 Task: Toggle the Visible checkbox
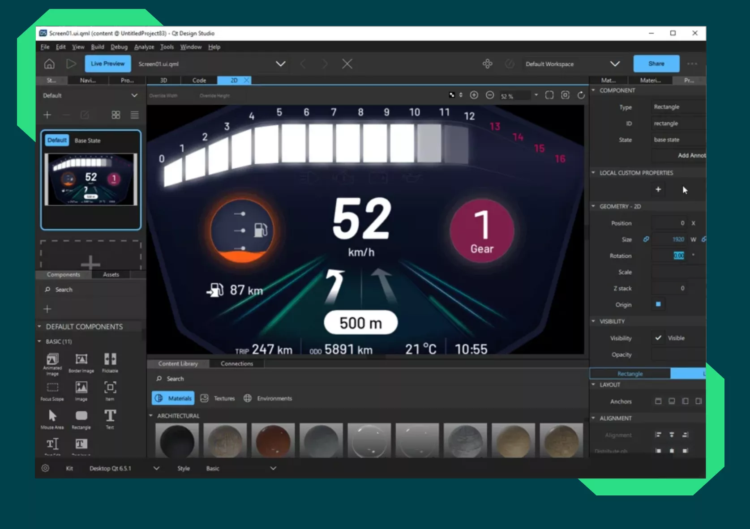[x=658, y=338]
